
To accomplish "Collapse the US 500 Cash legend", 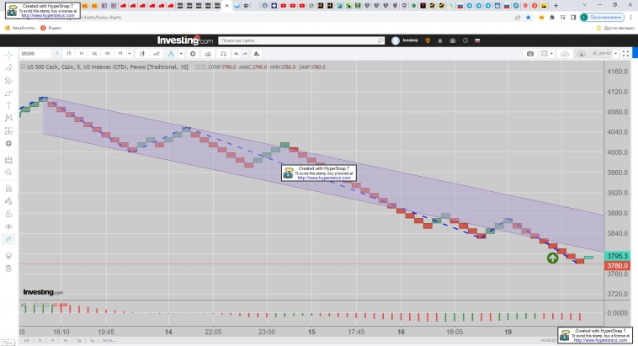I will point(23,67).
